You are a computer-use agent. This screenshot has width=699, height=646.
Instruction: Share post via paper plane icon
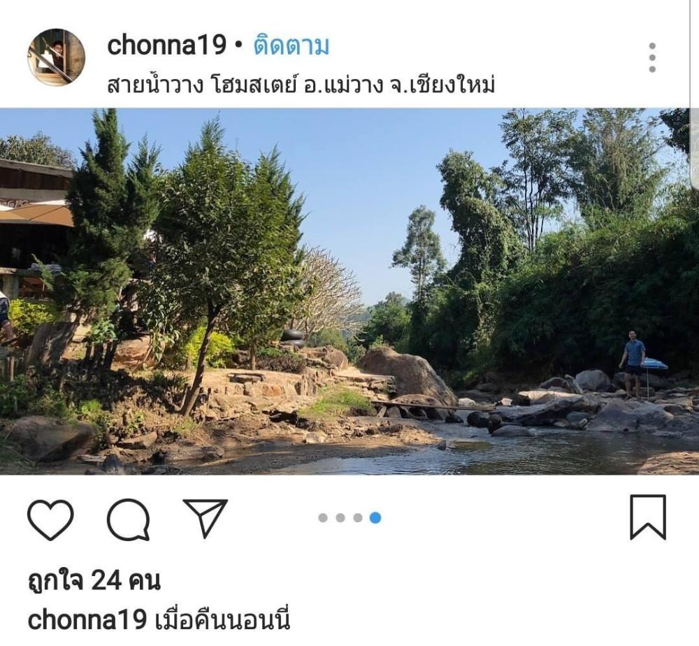(205, 518)
